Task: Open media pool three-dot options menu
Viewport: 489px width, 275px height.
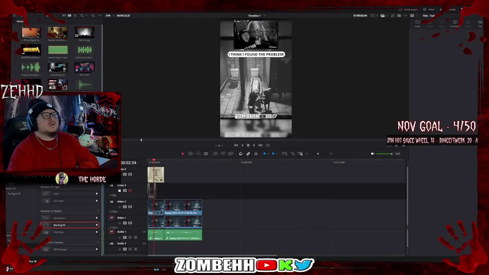Action: [100, 16]
